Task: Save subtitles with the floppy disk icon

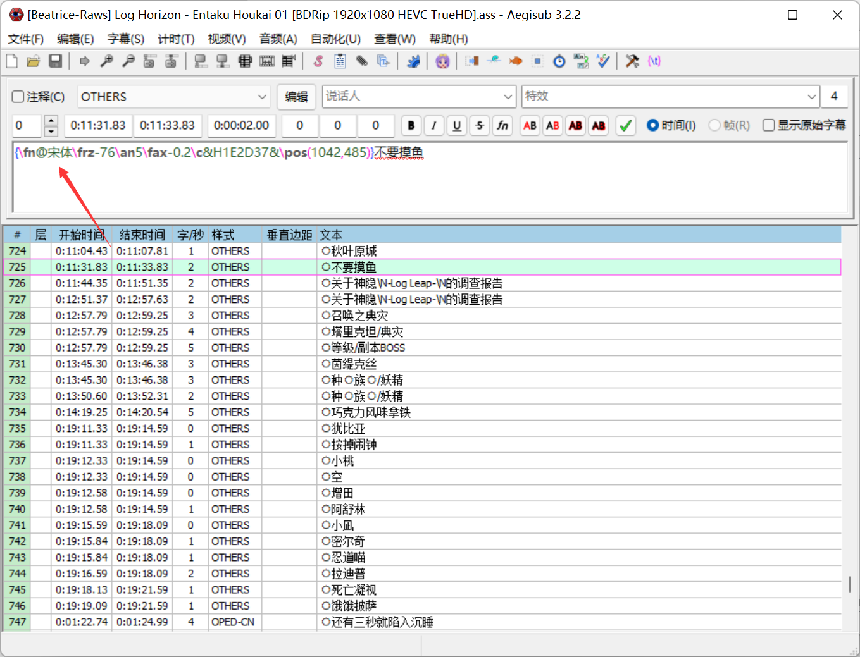Action: pos(55,61)
